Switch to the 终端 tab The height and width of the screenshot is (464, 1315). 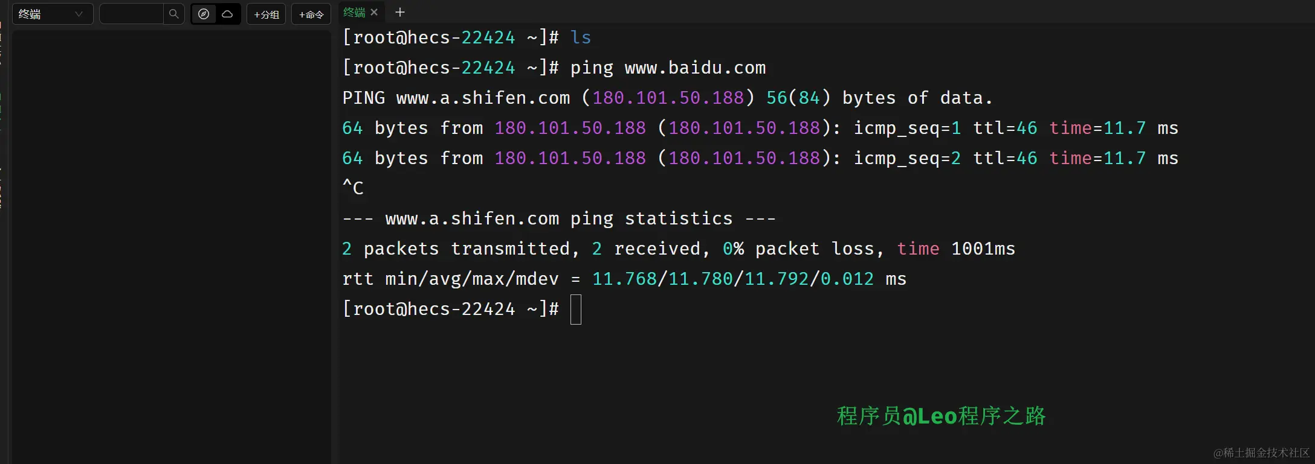tap(354, 12)
